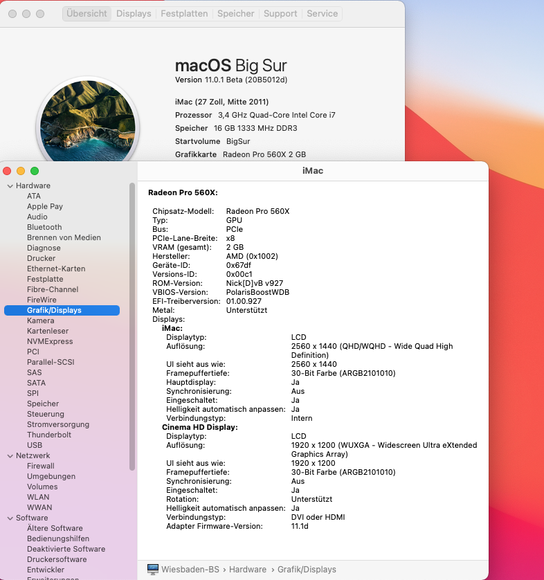Viewport: 544px width, 580px height.
Task: Click the Startvolume value BigSur
Action: pos(238,141)
